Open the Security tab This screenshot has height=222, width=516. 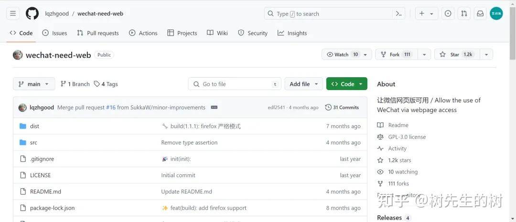point(253,33)
